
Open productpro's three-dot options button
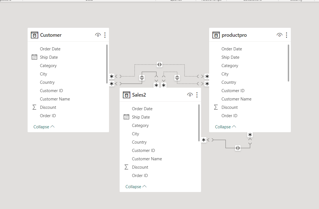click(x=286, y=35)
